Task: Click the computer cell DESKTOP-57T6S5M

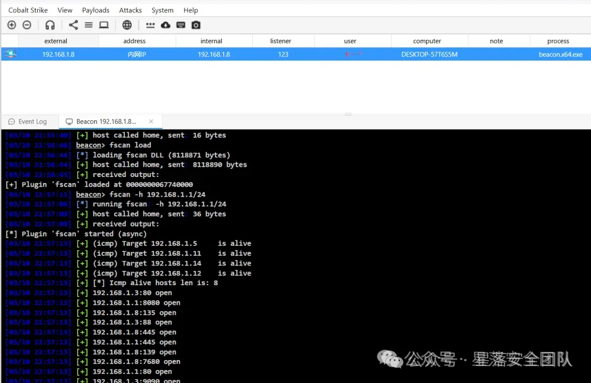Action: pos(430,54)
